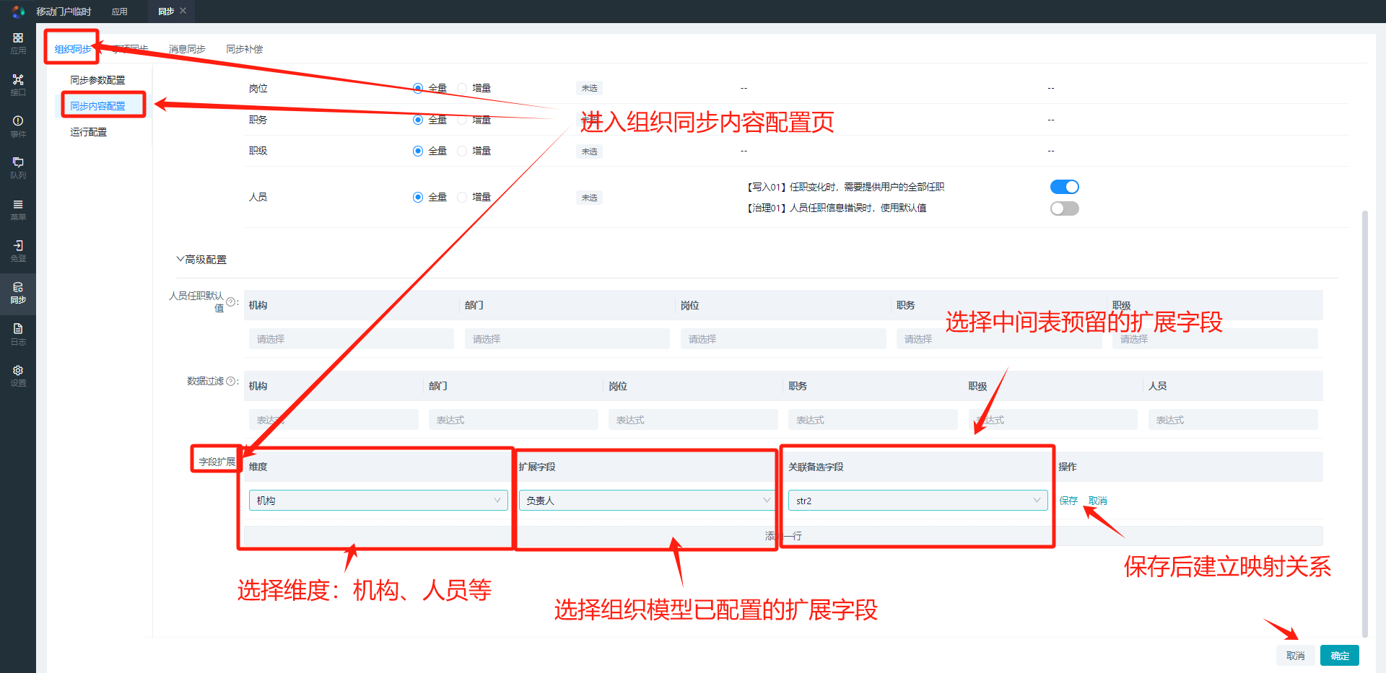Toggle the 【治理01】 default value switch
1386x673 pixels.
pyautogui.click(x=1064, y=208)
